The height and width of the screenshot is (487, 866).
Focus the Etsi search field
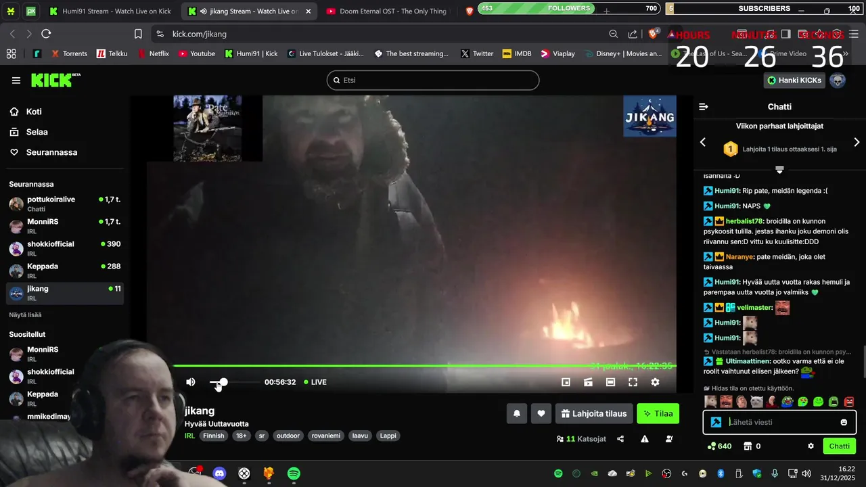(x=433, y=80)
